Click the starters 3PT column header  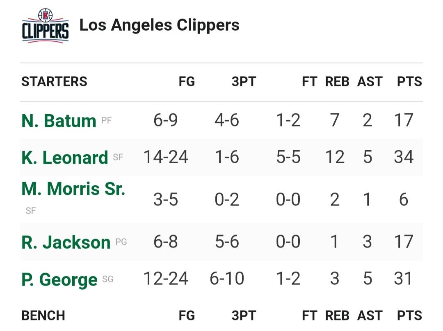pyautogui.click(x=244, y=82)
